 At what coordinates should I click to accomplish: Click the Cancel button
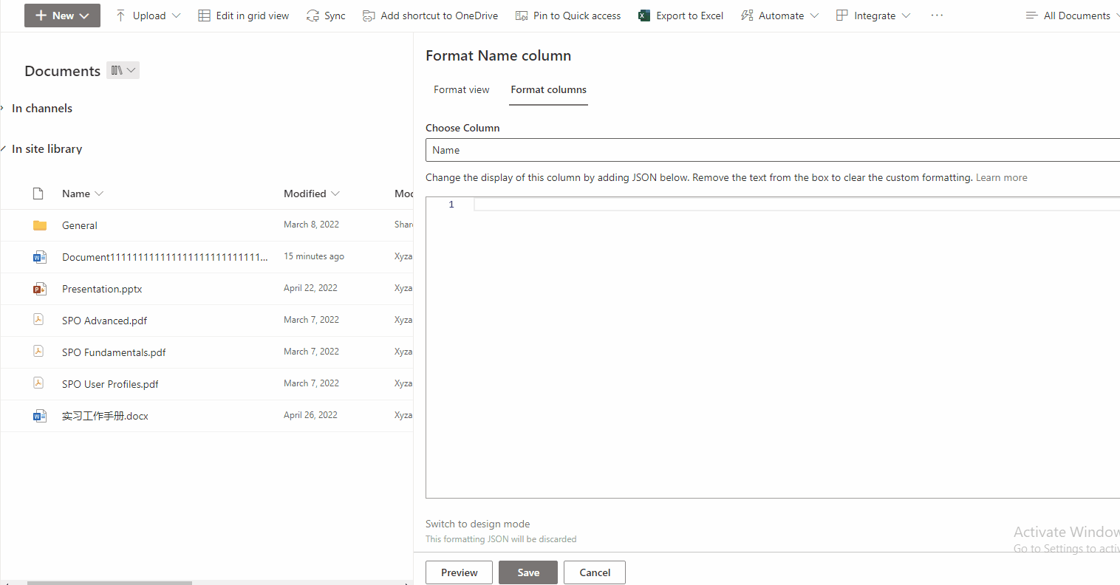point(595,572)
